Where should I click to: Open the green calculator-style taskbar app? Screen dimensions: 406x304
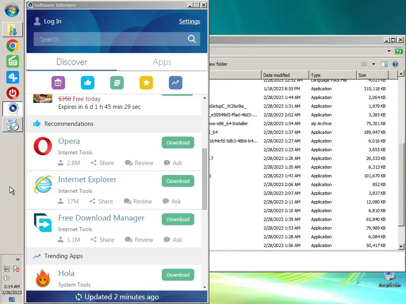pos(12,61)
